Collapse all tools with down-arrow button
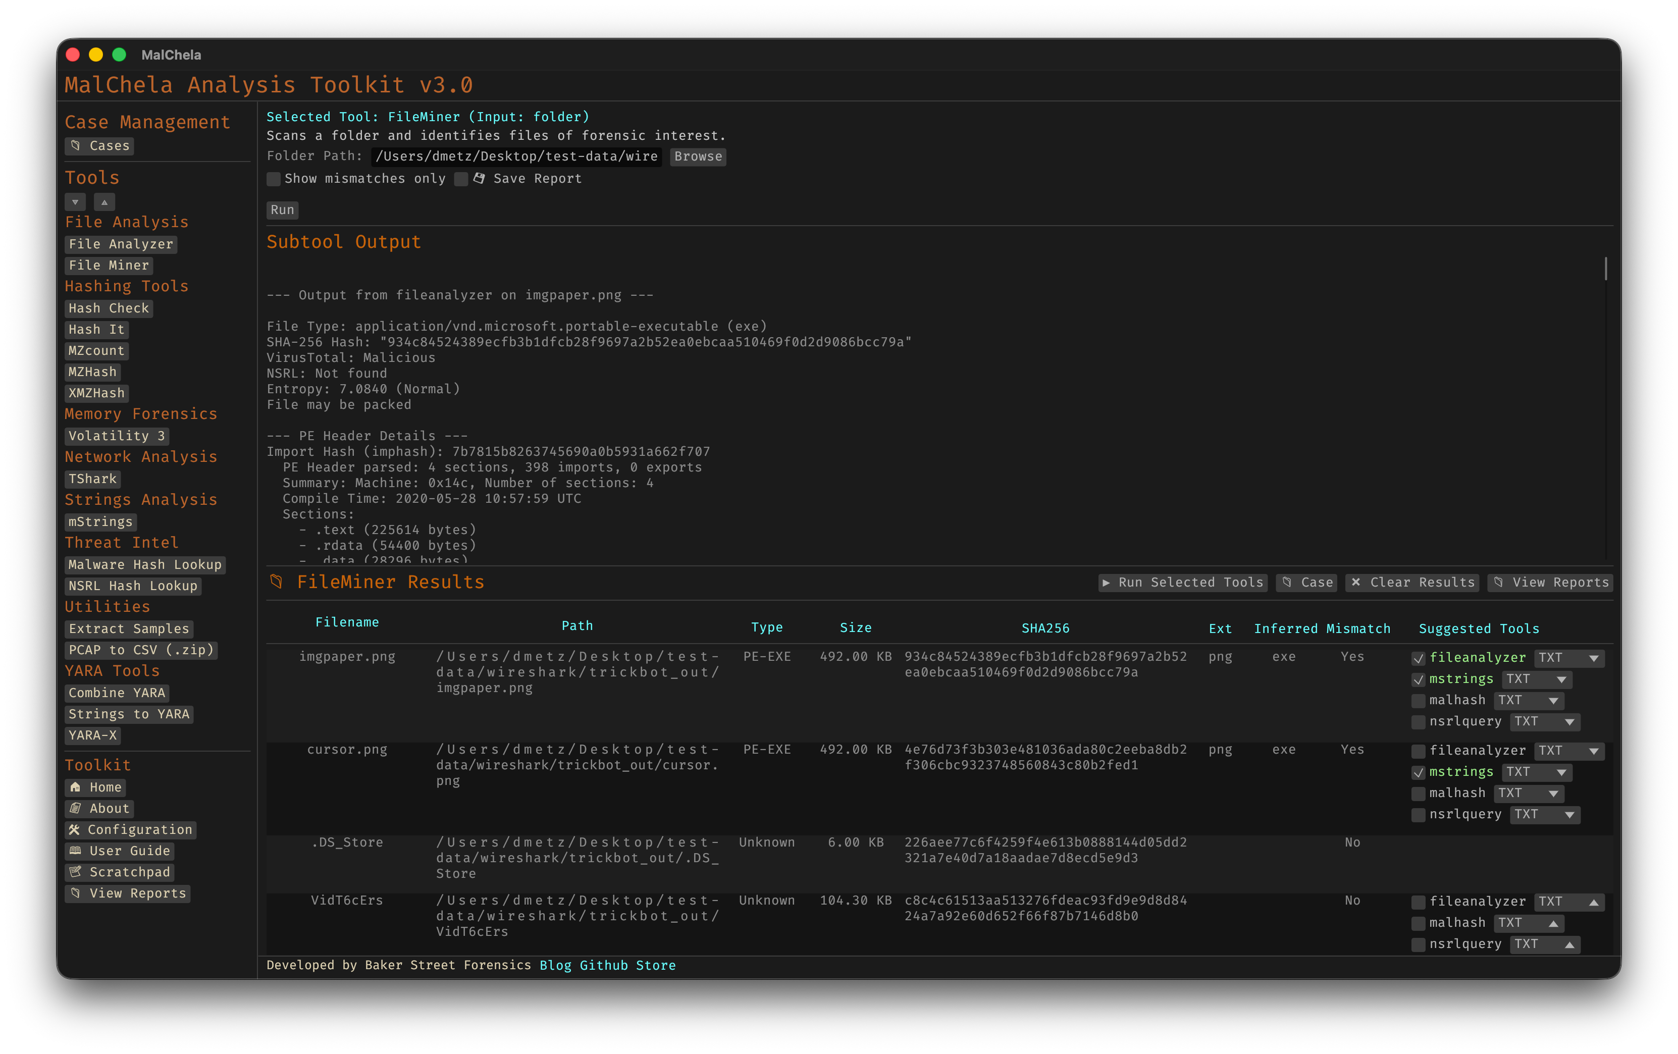This screenshot has height=1054, width=1678. [75, 202]
